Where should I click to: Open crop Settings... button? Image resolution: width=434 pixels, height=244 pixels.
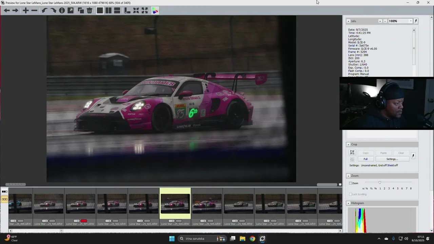pyautogui.click(x=392, y=159)
